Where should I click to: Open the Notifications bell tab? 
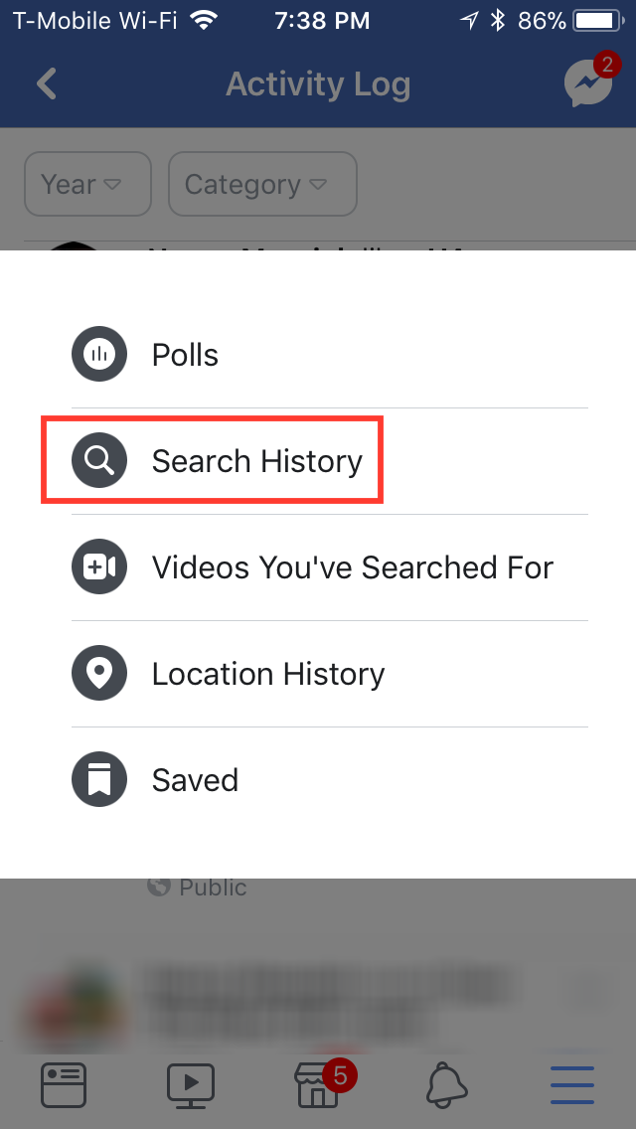point(447,1086)
